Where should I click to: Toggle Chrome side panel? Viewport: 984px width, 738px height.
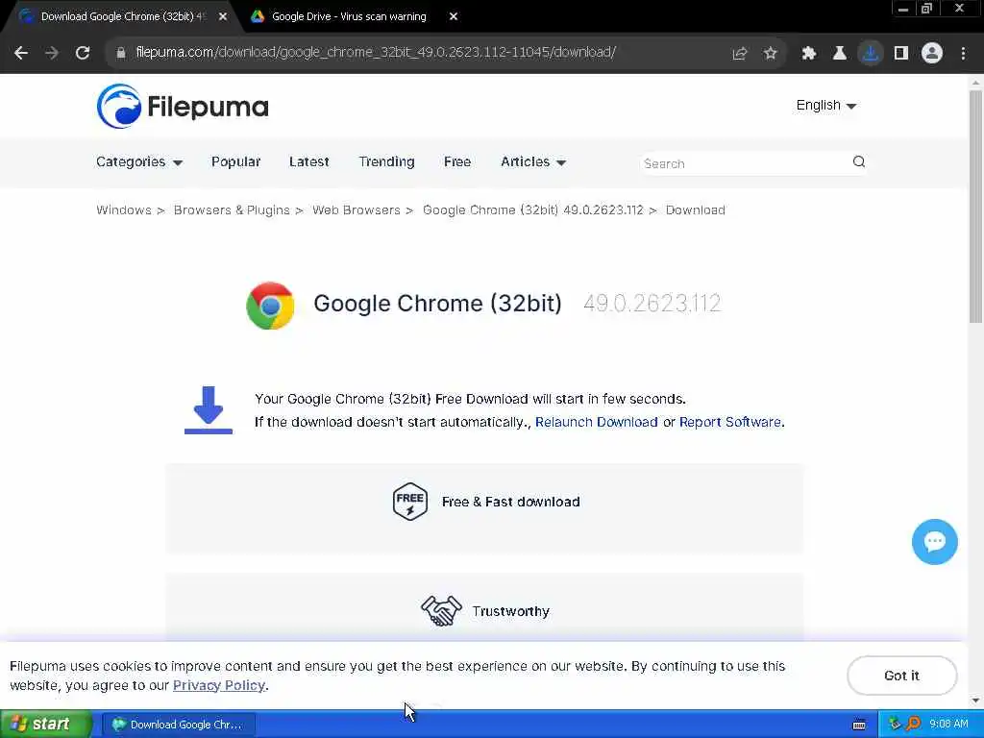point(901,54)
